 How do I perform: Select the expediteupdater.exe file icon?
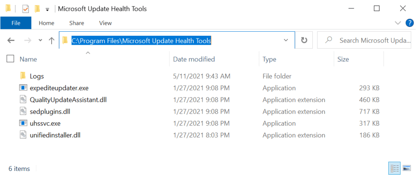[23, 88]
